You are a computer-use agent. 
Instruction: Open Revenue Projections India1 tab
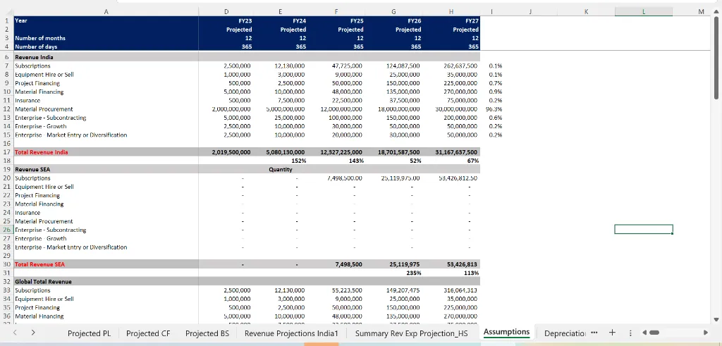coord(291,333)
